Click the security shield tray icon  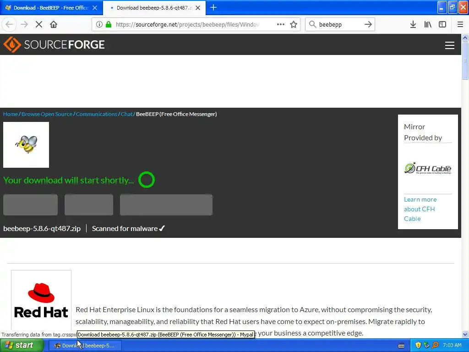click(418, 346)
